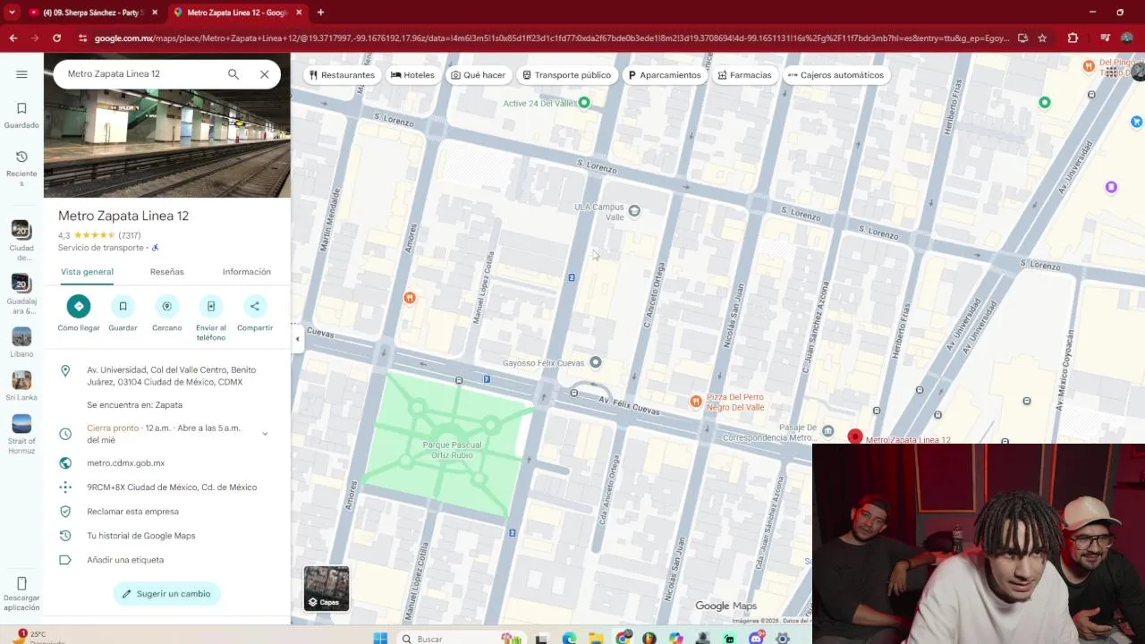Filter by Cajeros automáticos chip

(x=835, y=75)
